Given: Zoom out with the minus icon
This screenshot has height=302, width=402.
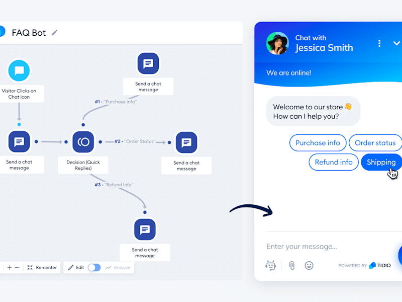Looking at the screenshot, I should coord(17,267).
